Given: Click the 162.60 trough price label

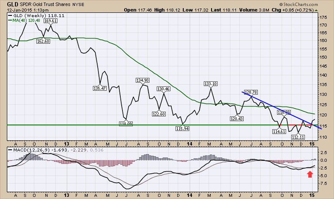Looking at the screenshot, I should (43, 41).
